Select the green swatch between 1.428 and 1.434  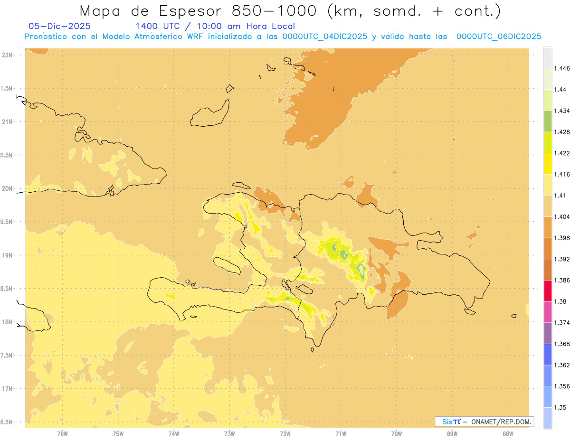click(x=548, y=121)
